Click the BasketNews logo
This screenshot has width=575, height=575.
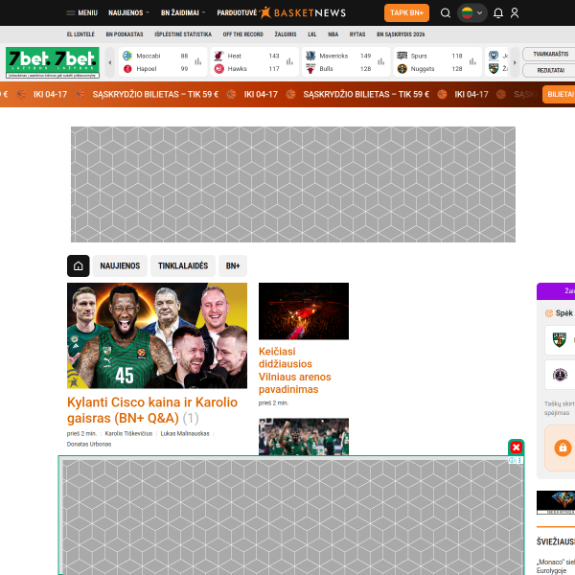(303, 12)
